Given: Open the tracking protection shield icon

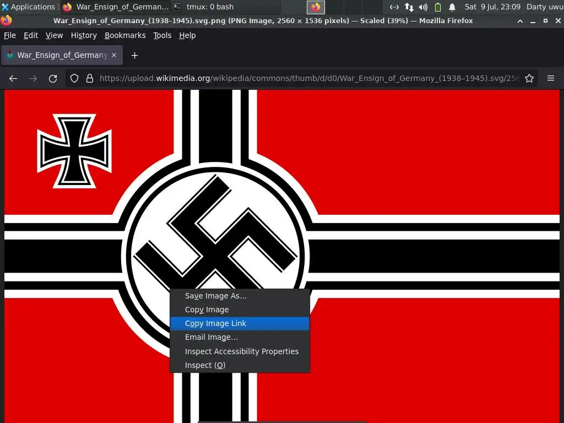Looking at the screenshot, I should (74, 78).
